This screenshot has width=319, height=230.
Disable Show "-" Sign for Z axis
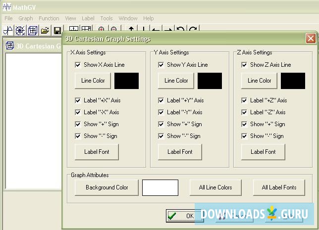[244, 136]
